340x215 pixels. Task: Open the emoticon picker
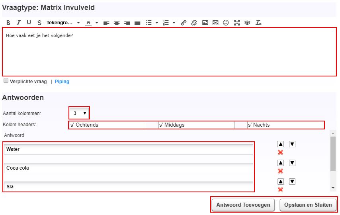(x=226, y=23)
